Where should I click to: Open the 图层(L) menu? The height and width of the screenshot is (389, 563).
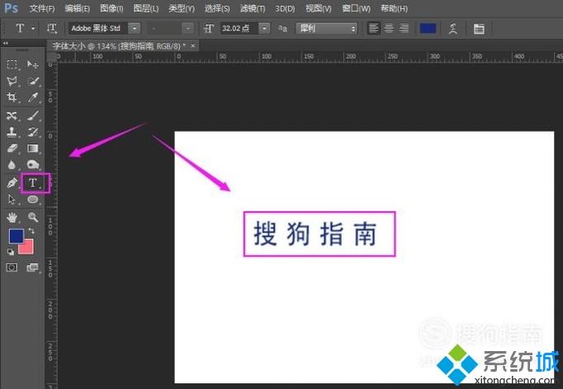[145, 8]
